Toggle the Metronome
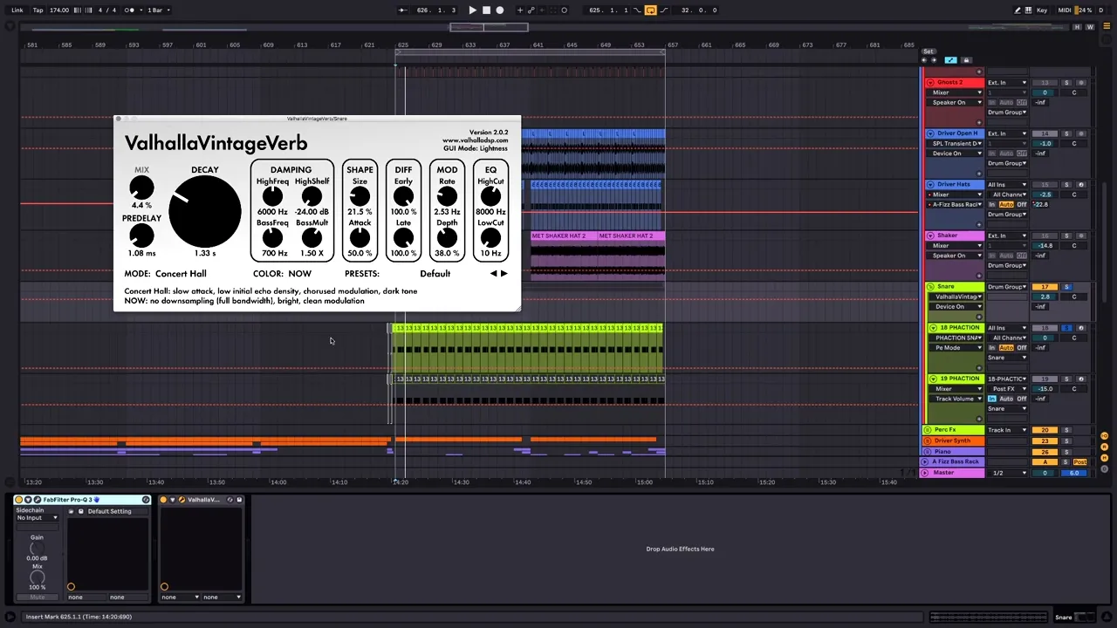Image resolution: width=1117 pixels, height=628 pixels. [130, 10]
